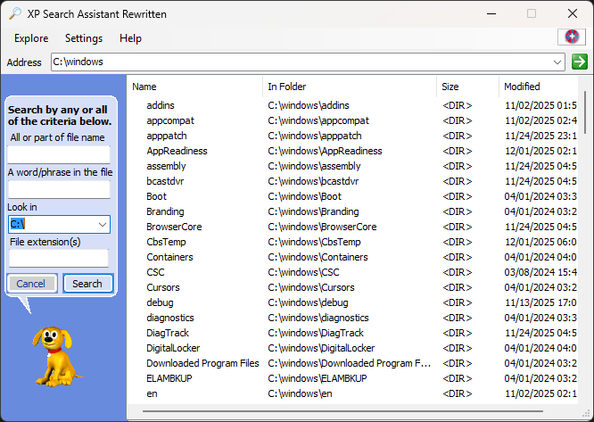Click the C:\windows\Cursors path cell
Image resolution: width=594 pixels, height=422 pixels.
click(311, 287)
